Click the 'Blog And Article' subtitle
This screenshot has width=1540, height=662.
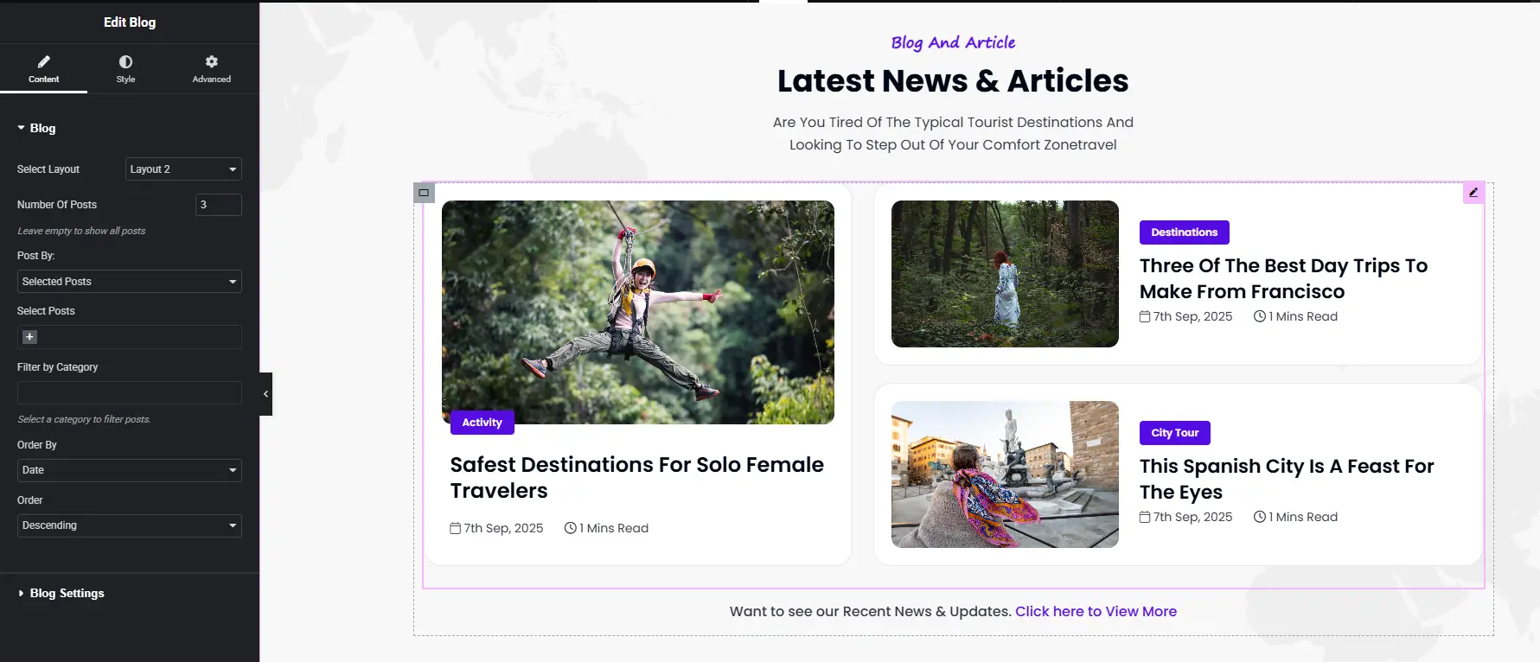tap(953, 42)
